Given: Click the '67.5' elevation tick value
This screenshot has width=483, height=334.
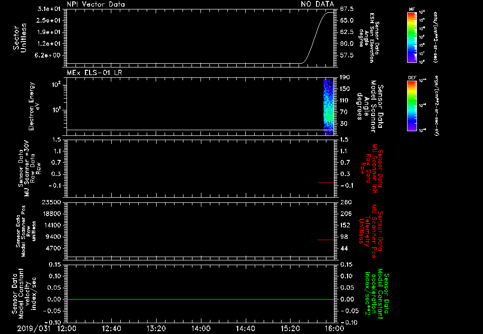Looking at the screenshot, I should pyautogui.click(x=347, y=9).
